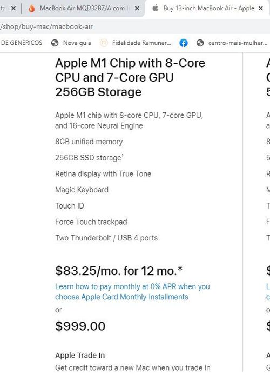Click the address bar URL
The width and height of the screenshot is (270, 375).
click(x=46, y=26)
